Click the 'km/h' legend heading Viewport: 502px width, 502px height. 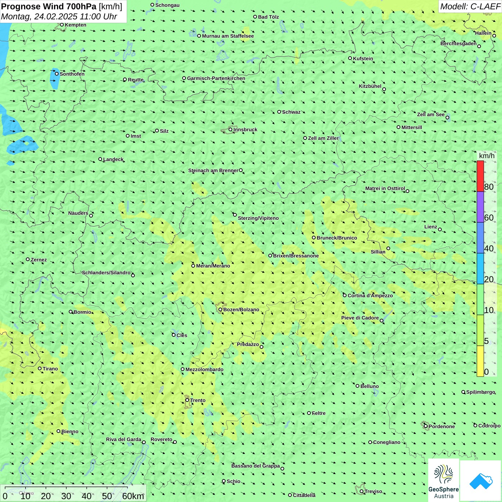[487, 156]
